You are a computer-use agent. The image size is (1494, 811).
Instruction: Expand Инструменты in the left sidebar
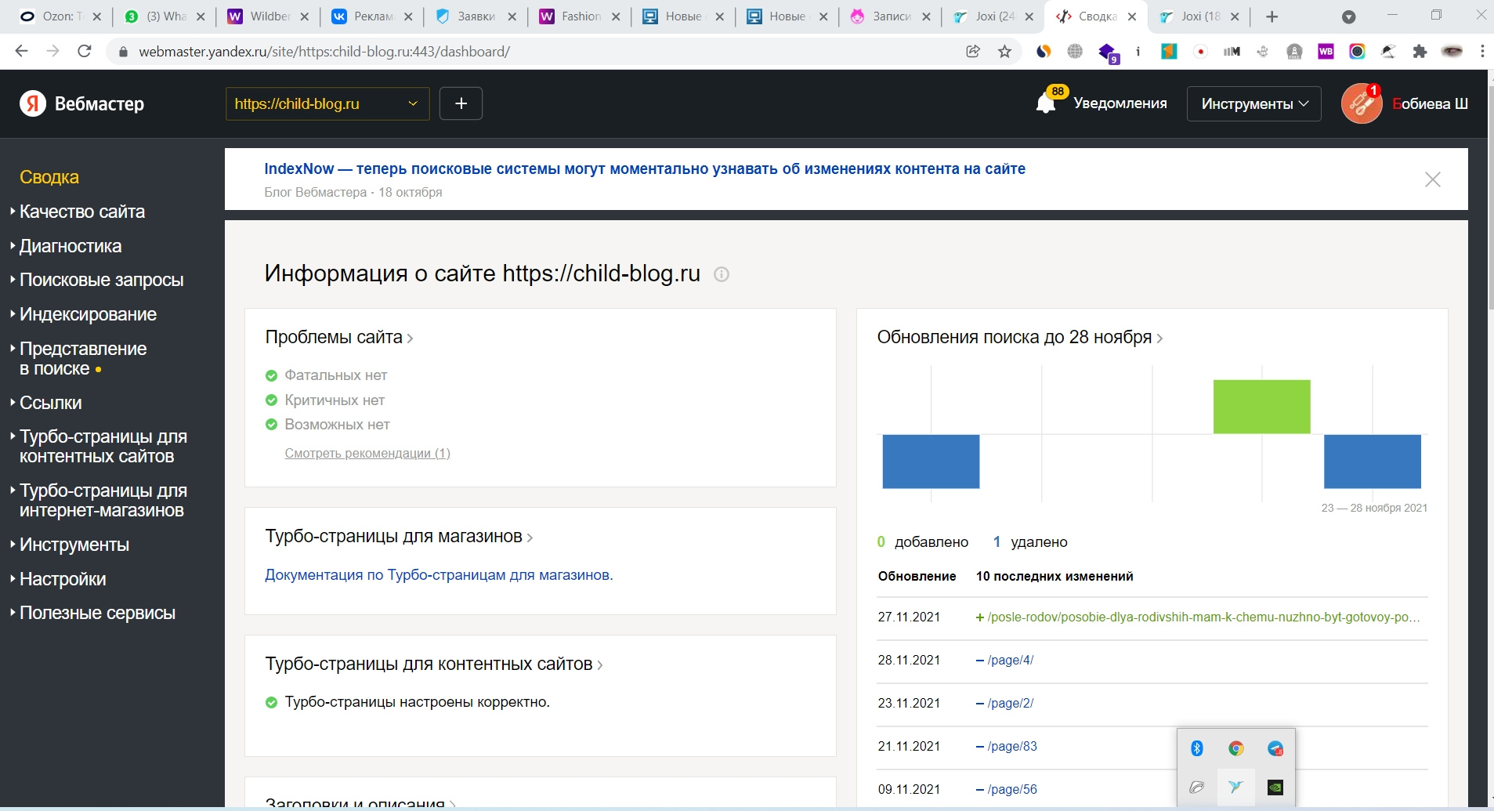pyautogui.click(x=74, y=545)
